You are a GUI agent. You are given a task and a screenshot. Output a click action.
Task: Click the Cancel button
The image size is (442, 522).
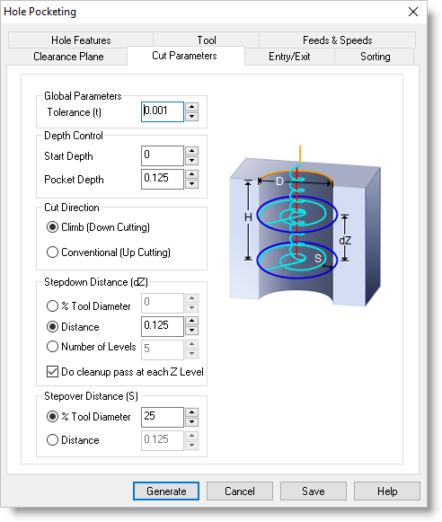240,491
